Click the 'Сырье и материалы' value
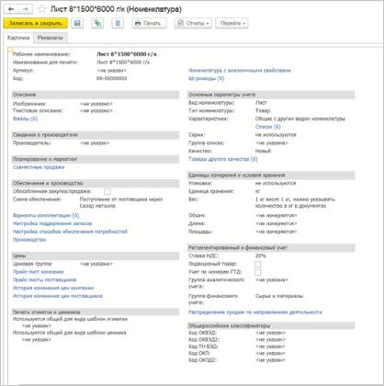The height and width of the screenshot is (386, 384). (x=279, y=296)
